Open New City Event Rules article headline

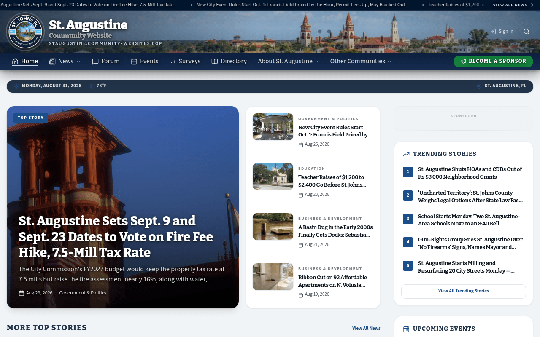(335, 131)
